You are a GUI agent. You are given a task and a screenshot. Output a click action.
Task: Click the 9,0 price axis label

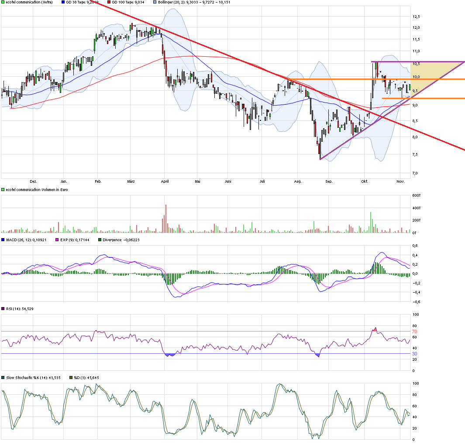415,105
